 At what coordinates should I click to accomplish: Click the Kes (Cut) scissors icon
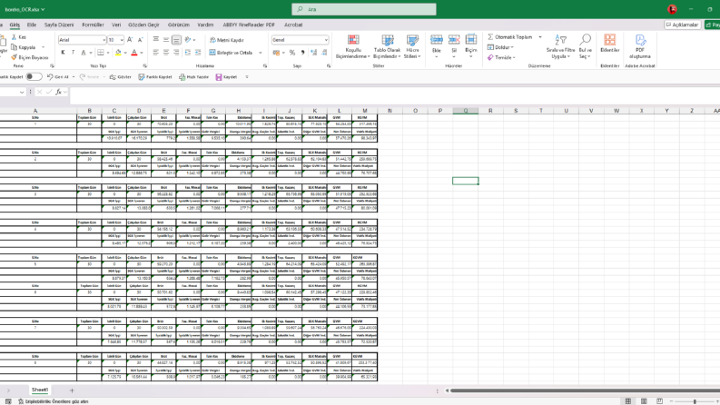click(15, 36)
